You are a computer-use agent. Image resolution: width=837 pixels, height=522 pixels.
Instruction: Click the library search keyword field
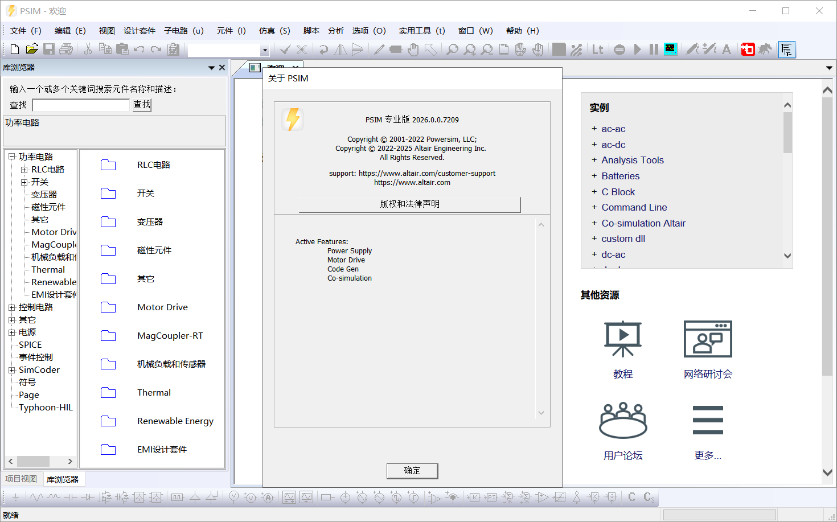point(81,105)
